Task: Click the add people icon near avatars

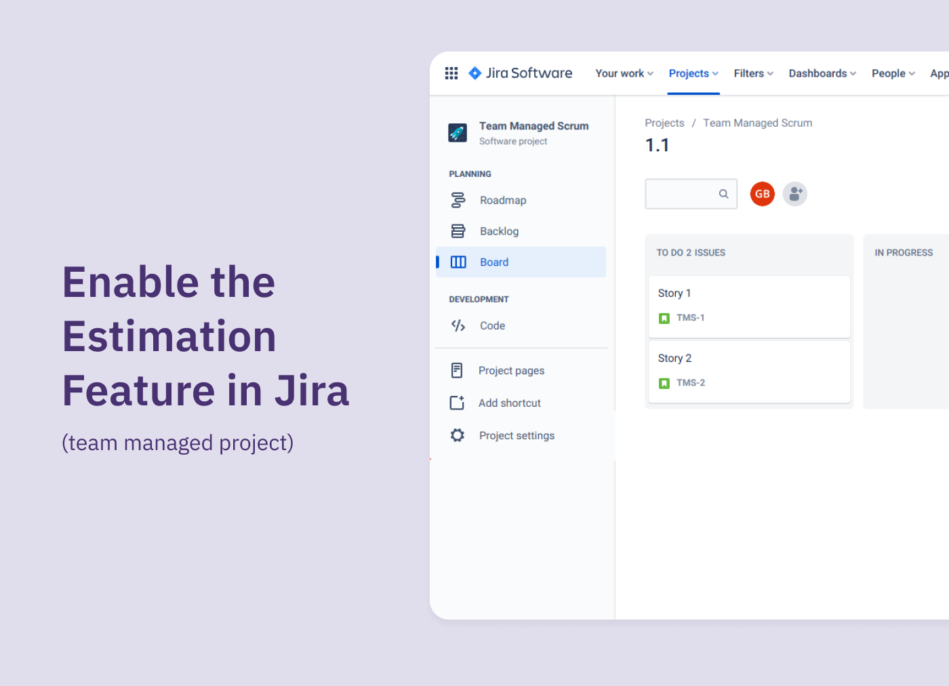Action: coord(794,194)
